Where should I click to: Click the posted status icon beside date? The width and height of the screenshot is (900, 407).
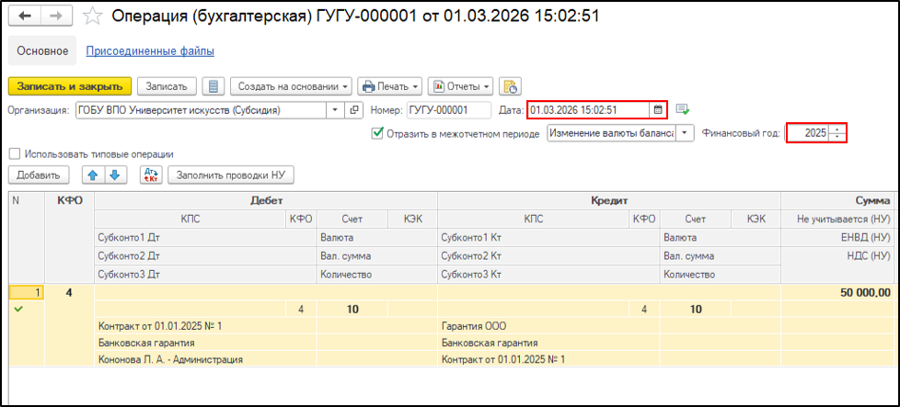(682, 109)
